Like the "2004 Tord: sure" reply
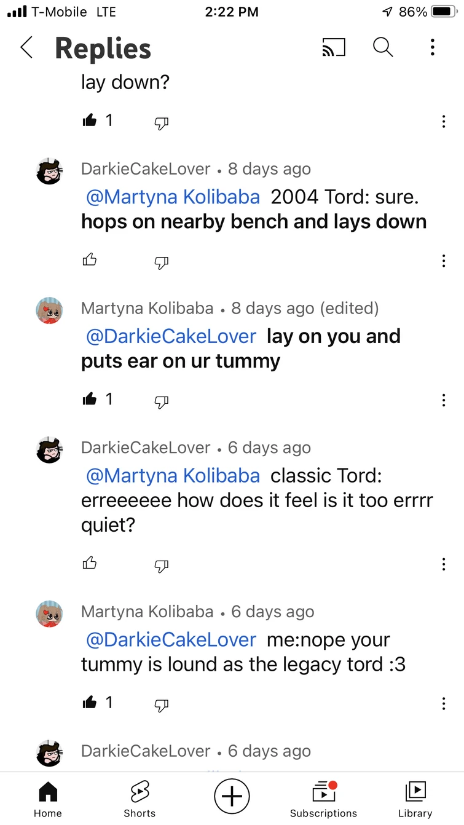The height and width of the screenshot is (825, 464). [90, 260]
